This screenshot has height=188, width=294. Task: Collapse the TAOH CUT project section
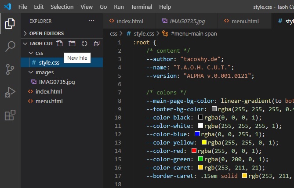point(41,43)
